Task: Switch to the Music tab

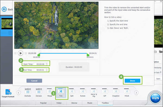Action: pyautogui.click(x=90, y=103)
